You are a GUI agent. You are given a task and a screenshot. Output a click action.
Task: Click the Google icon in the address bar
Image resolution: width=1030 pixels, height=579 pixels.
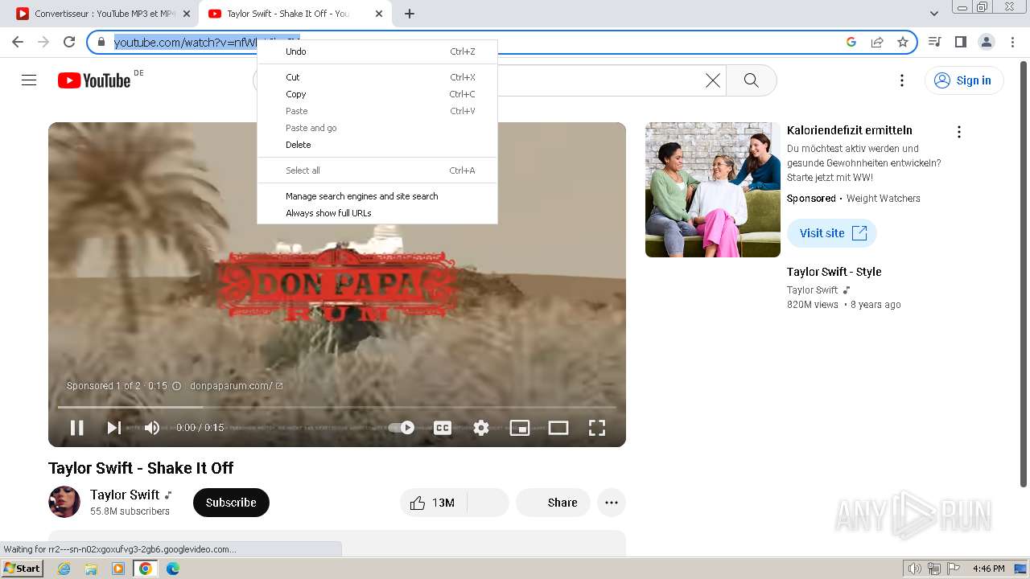coord(851,42)
